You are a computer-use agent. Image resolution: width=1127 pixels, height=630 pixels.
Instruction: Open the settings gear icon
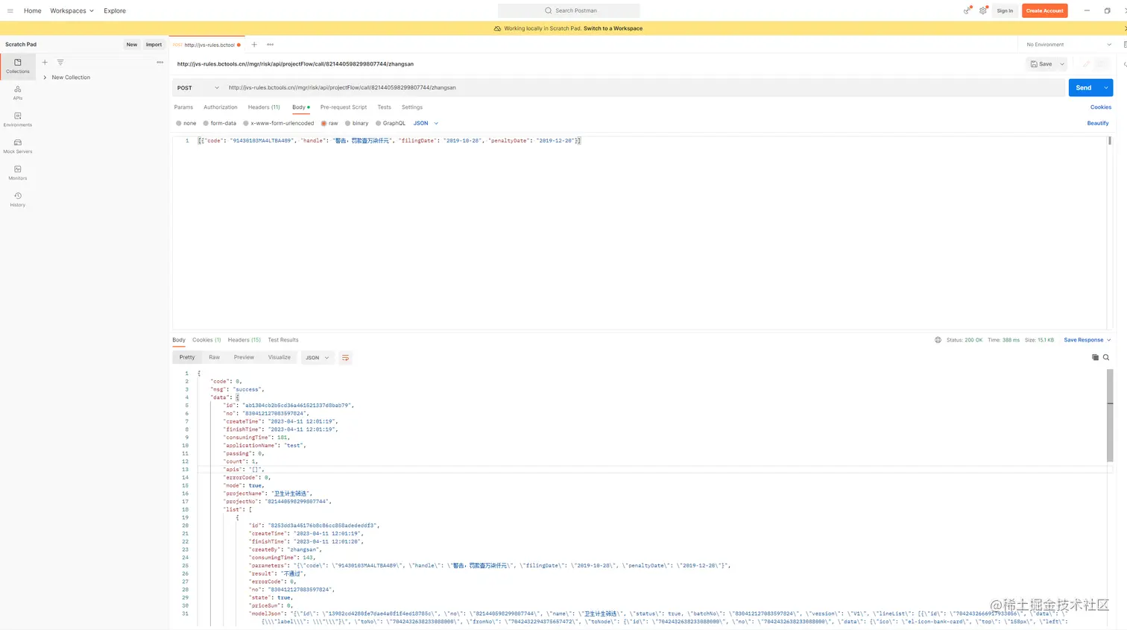coord(983,10)
